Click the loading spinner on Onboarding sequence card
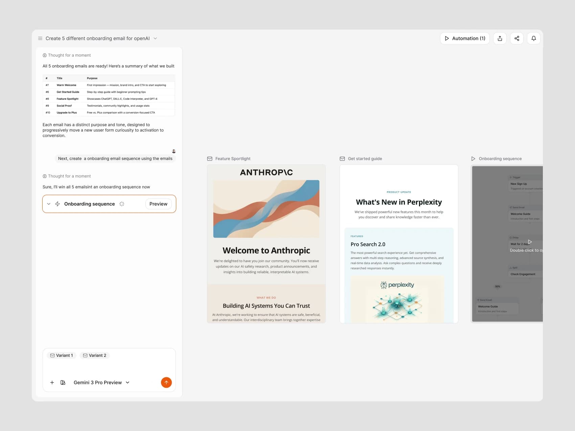Image resolution: width=575 pixels, height=431 pixels. coord(122,204)
